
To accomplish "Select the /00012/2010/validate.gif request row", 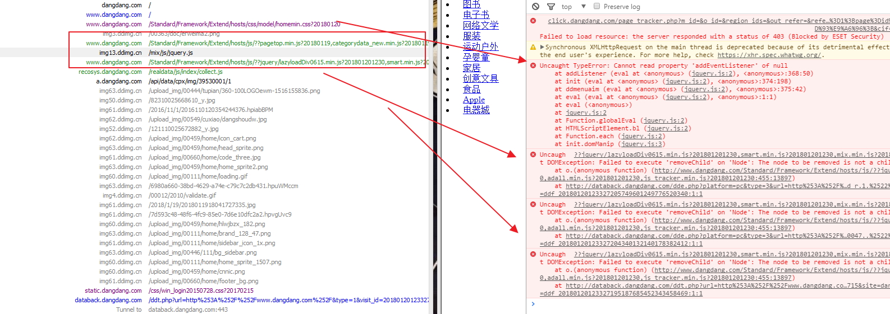I will [x=214, y=195].
